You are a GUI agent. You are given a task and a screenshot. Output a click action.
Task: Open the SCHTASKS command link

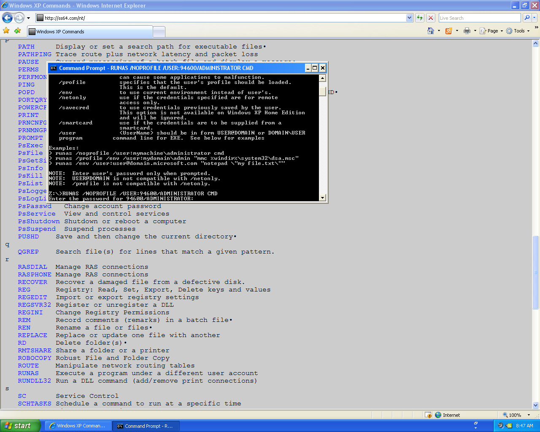35,403
